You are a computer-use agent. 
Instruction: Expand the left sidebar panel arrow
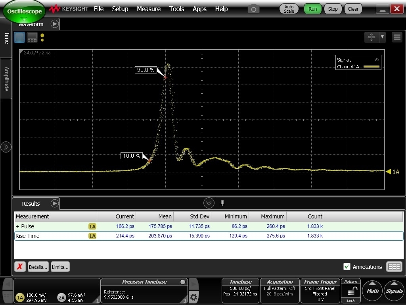6,147
